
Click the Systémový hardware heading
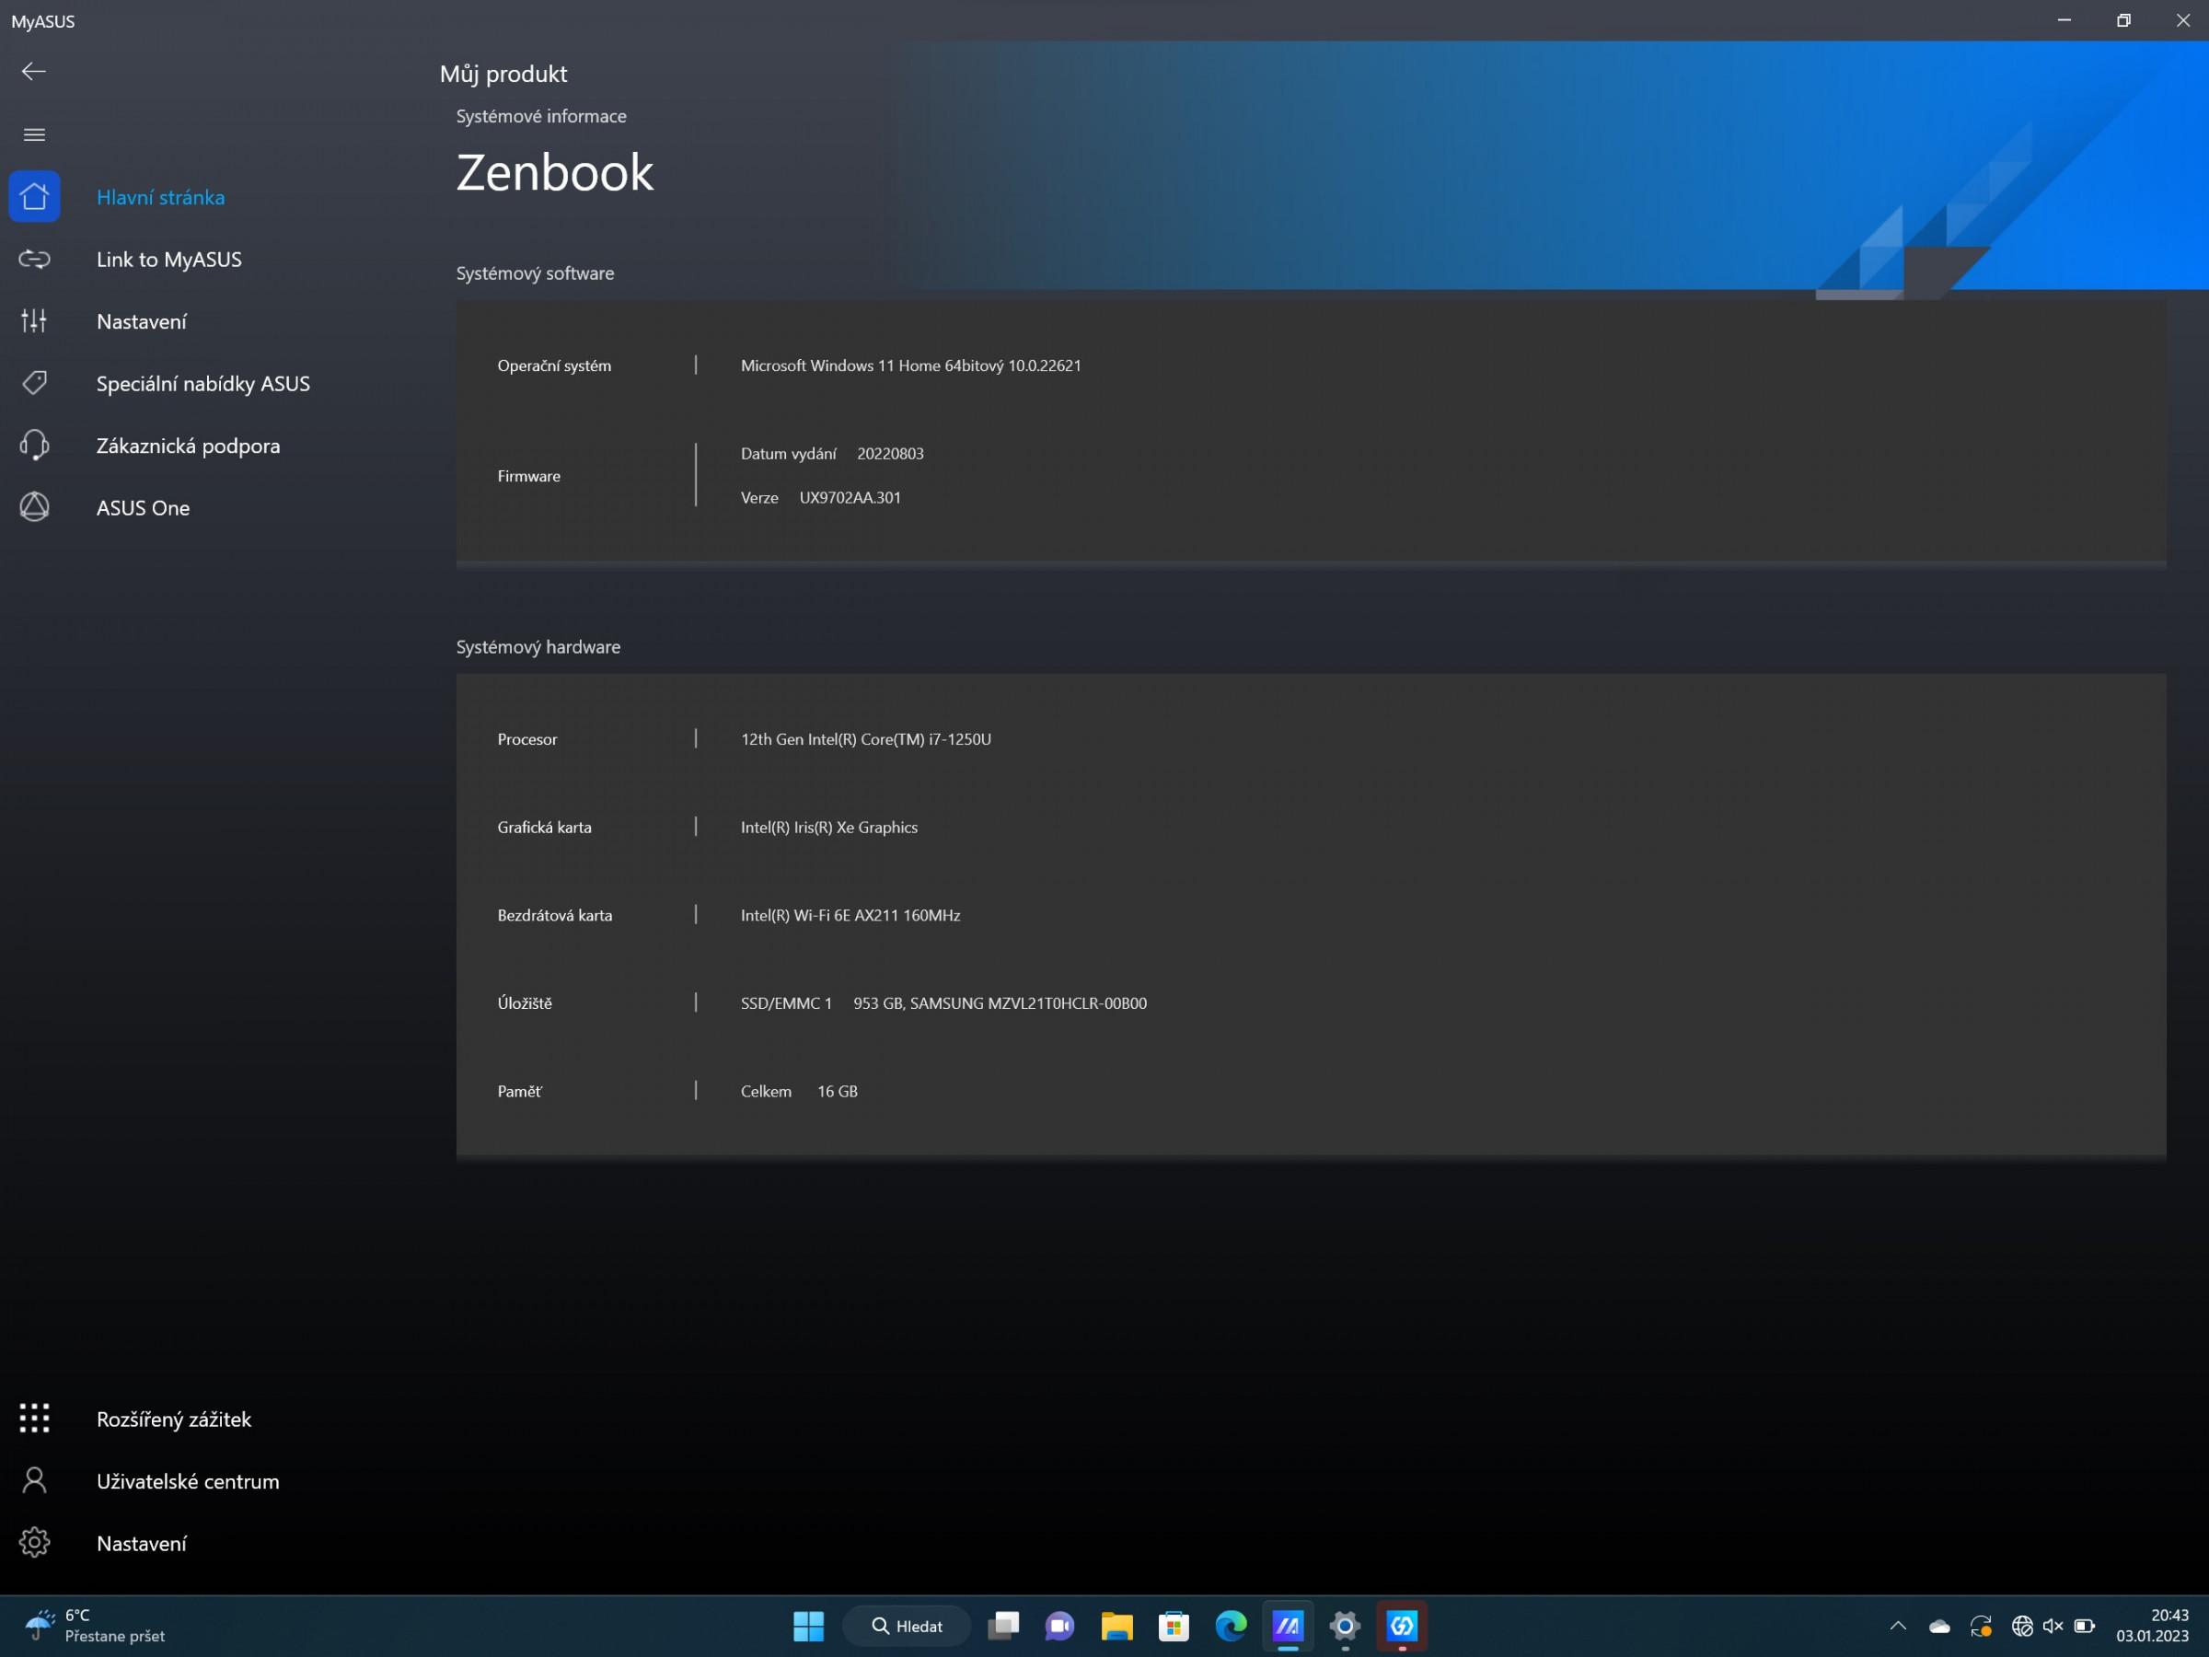pos(538,647)
